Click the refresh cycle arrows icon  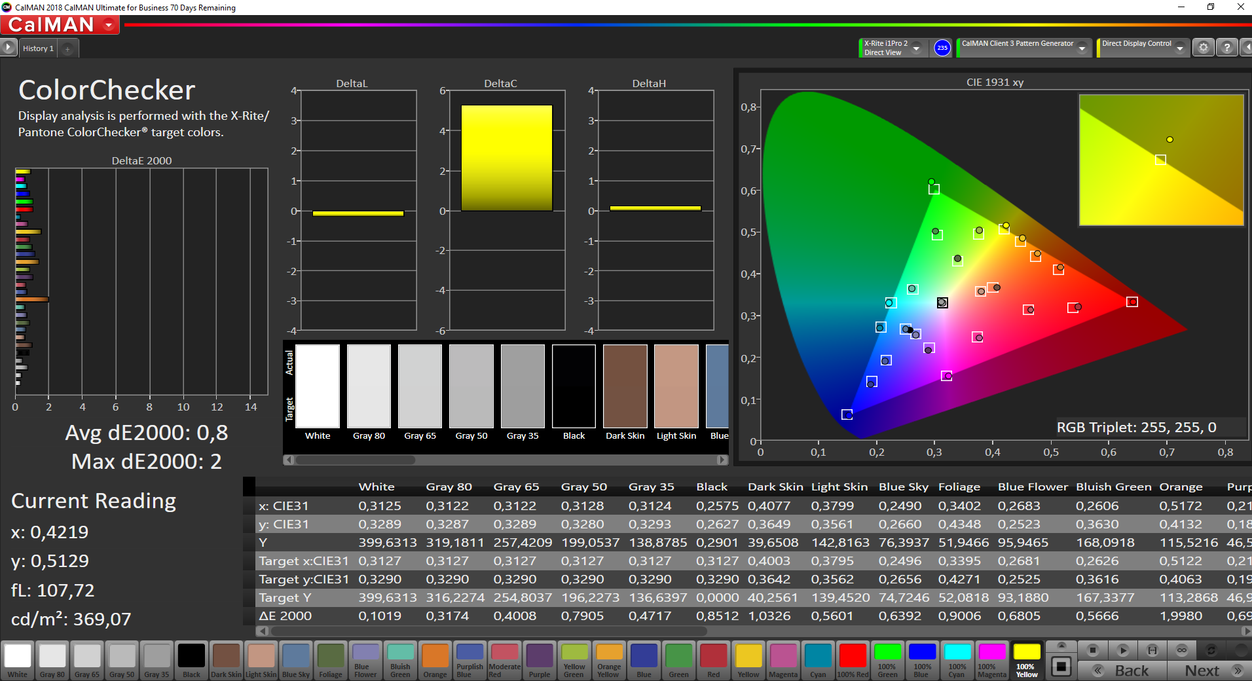1211,650
